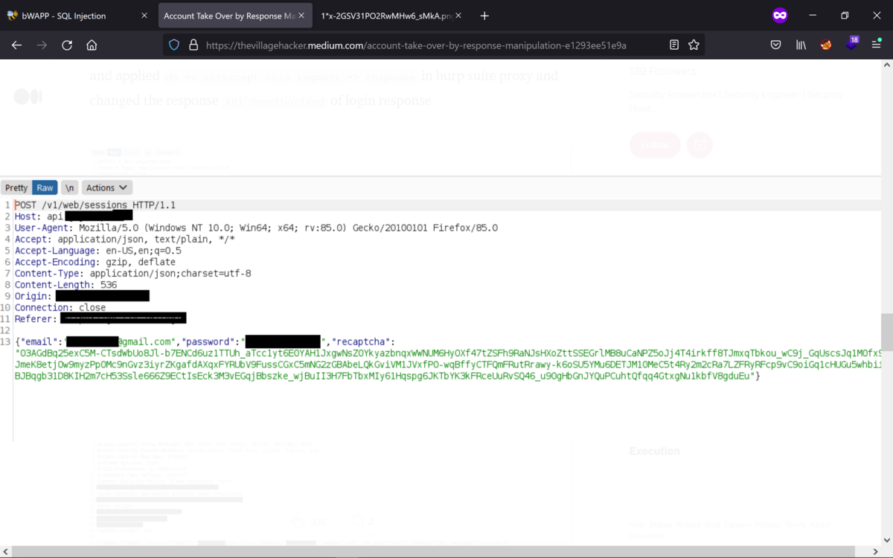Click the Accept-Encoding: gzip, deflate line

[95, 262]
